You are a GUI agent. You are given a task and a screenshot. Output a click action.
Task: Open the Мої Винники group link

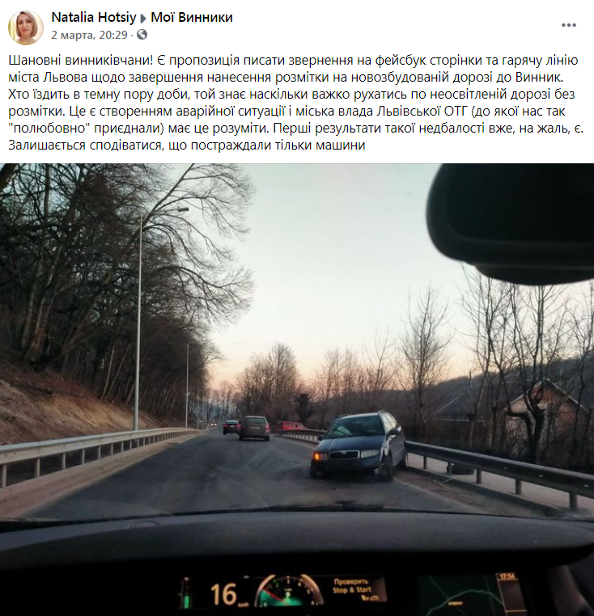[x=192, y=17]
